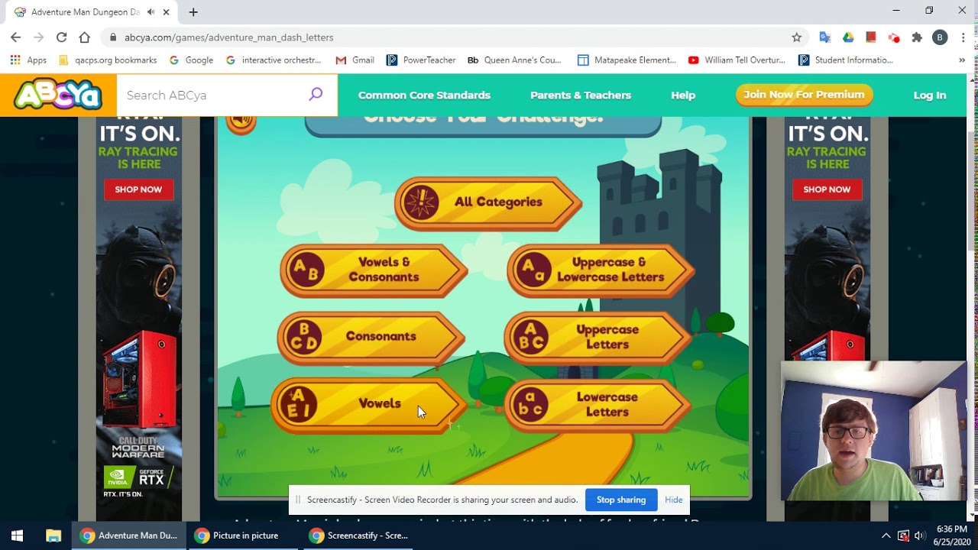The width and height of the screenshot is (978, 550).
Task: Switch to Picture in picture taskbar window
Action: pos(243,535)
